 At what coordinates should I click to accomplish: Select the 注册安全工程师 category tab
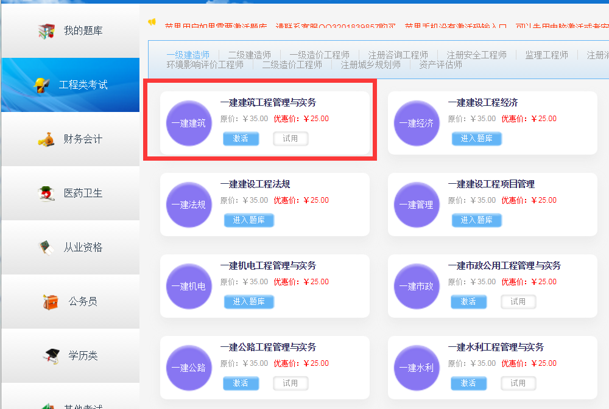[476, 55]
